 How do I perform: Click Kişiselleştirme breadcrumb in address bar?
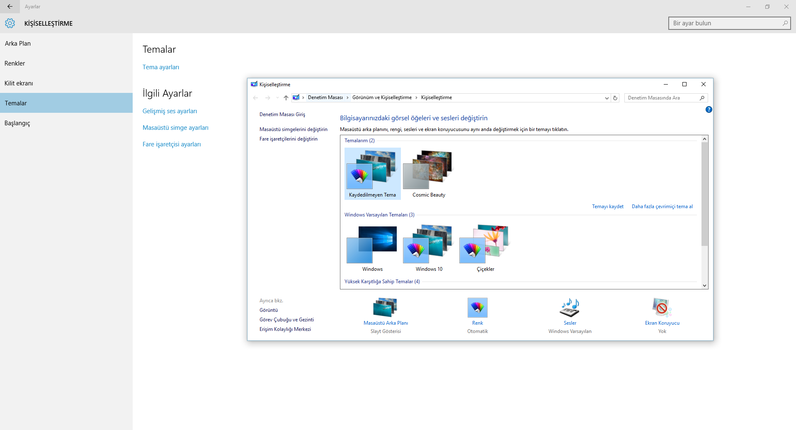[x=437, y=97]
